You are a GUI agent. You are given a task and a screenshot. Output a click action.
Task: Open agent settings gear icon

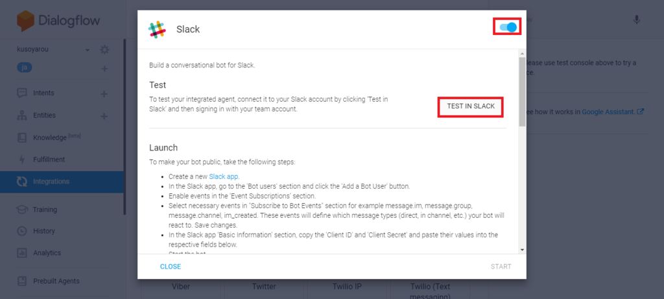104,50
